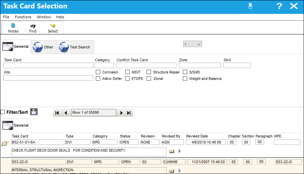Toggle the S/S/I/D checkbox
The height and width of the screenshot is (174, 304).
(185, 72)
